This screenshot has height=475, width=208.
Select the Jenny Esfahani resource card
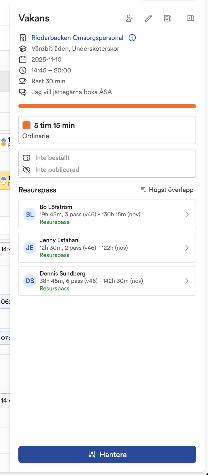point(107,248)
